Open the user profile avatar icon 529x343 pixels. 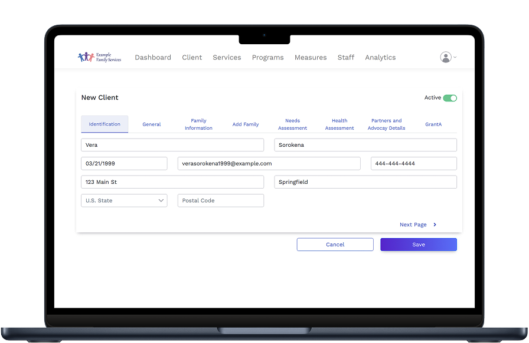click(x=446, y=57)
